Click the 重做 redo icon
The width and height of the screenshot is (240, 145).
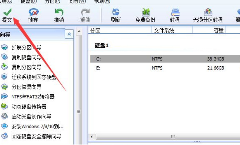85,12
